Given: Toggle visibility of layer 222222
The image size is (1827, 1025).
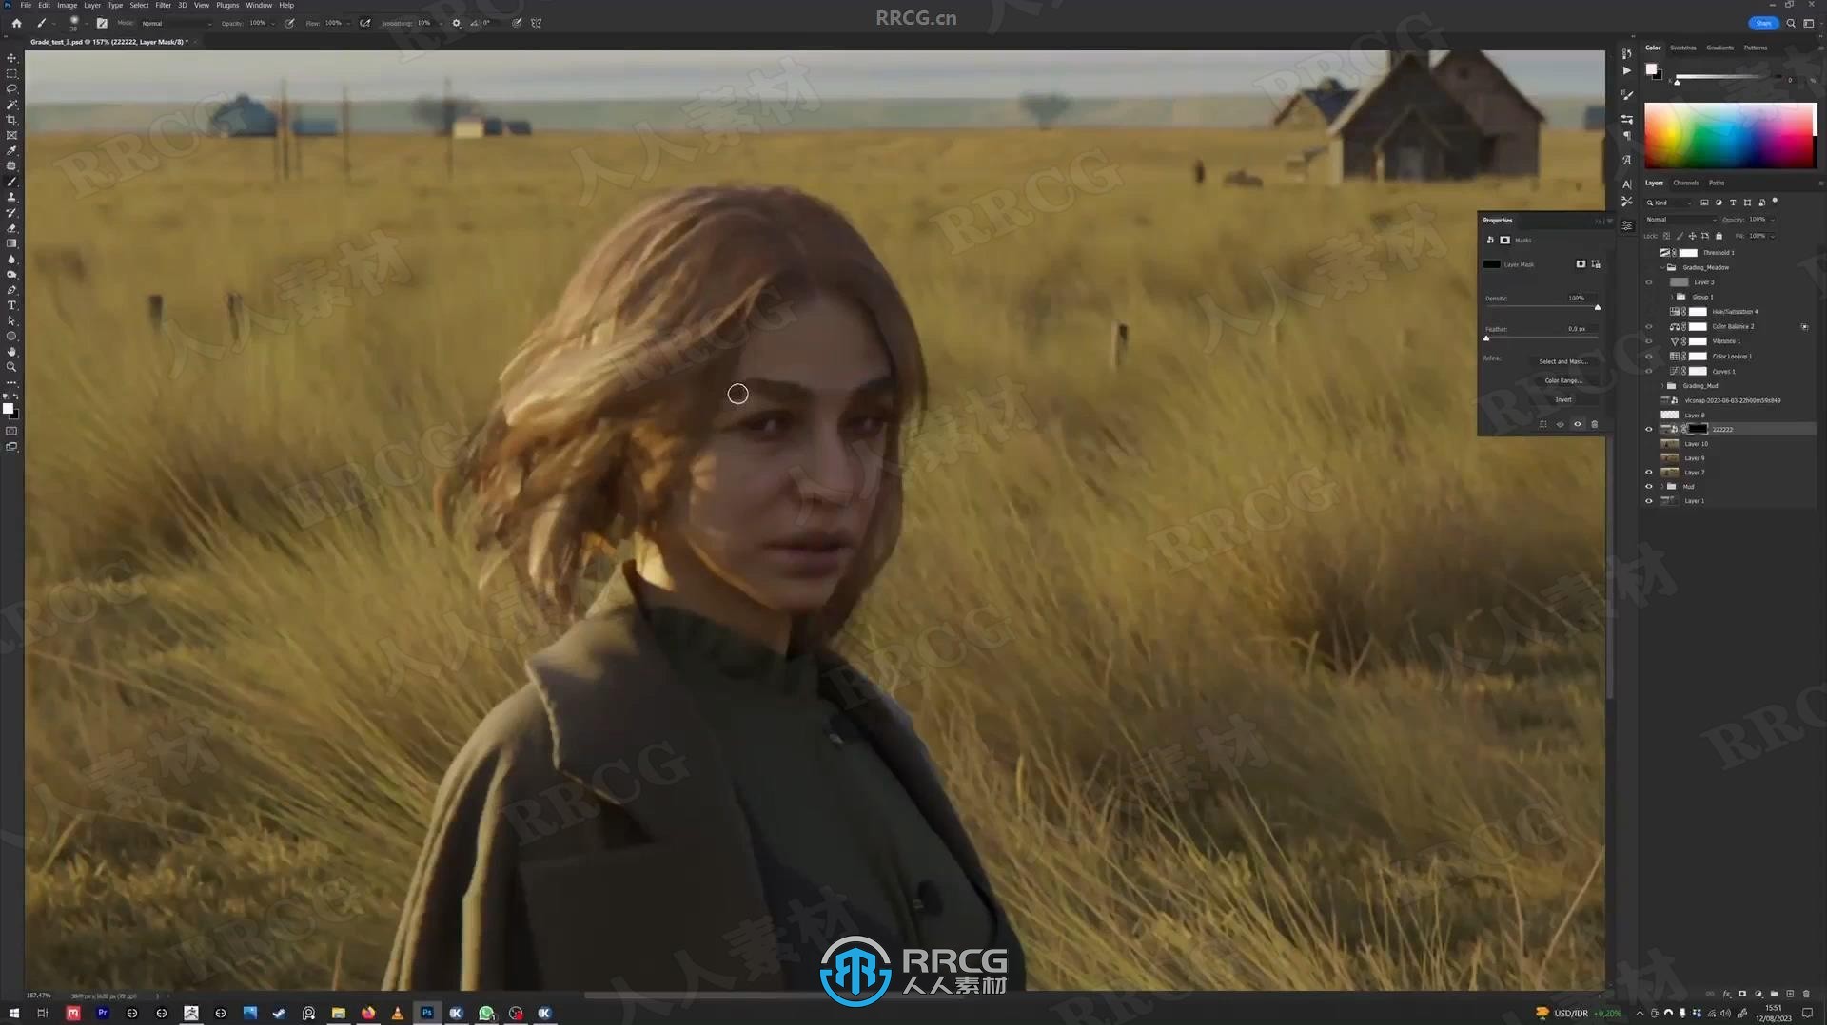Looking at the screenshot, I should pos(1649,430).
